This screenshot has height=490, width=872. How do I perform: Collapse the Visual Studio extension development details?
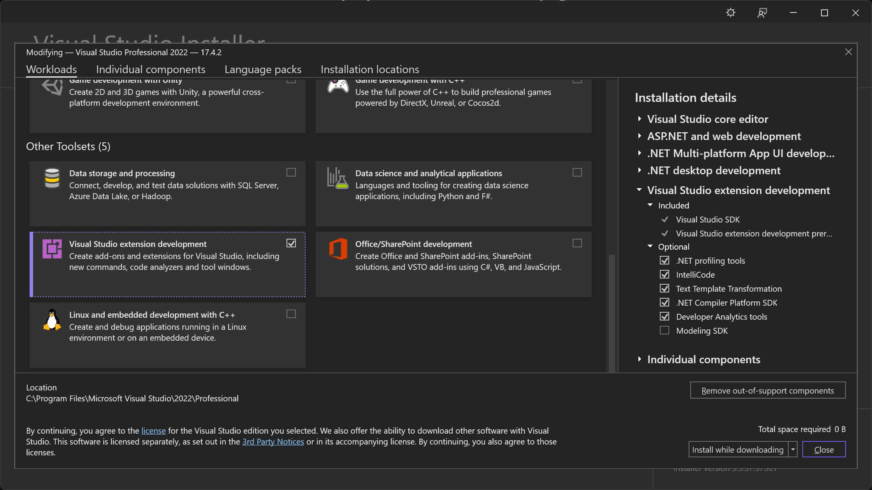639,190
